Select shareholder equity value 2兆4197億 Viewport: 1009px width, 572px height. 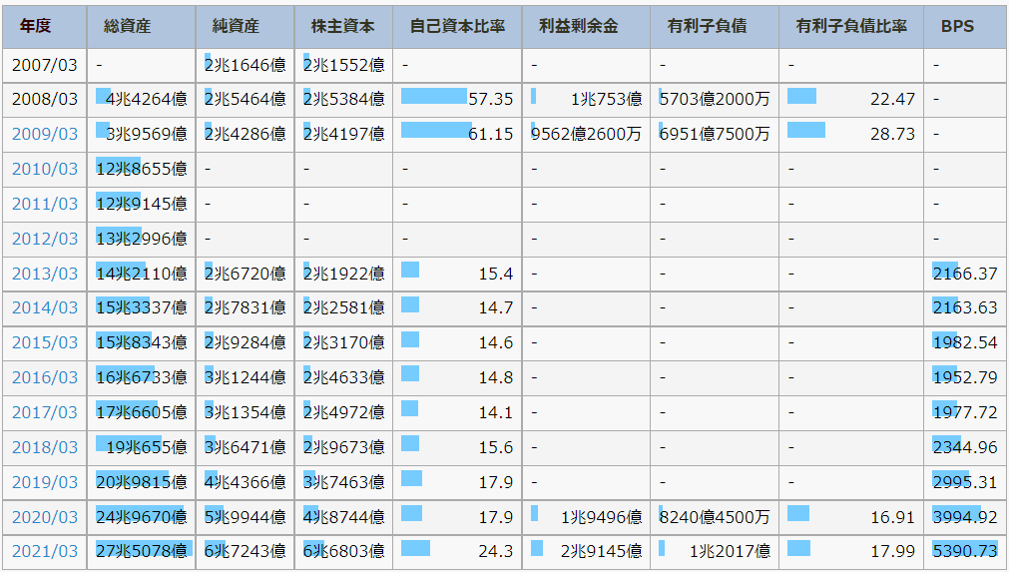tap(344, 134)
